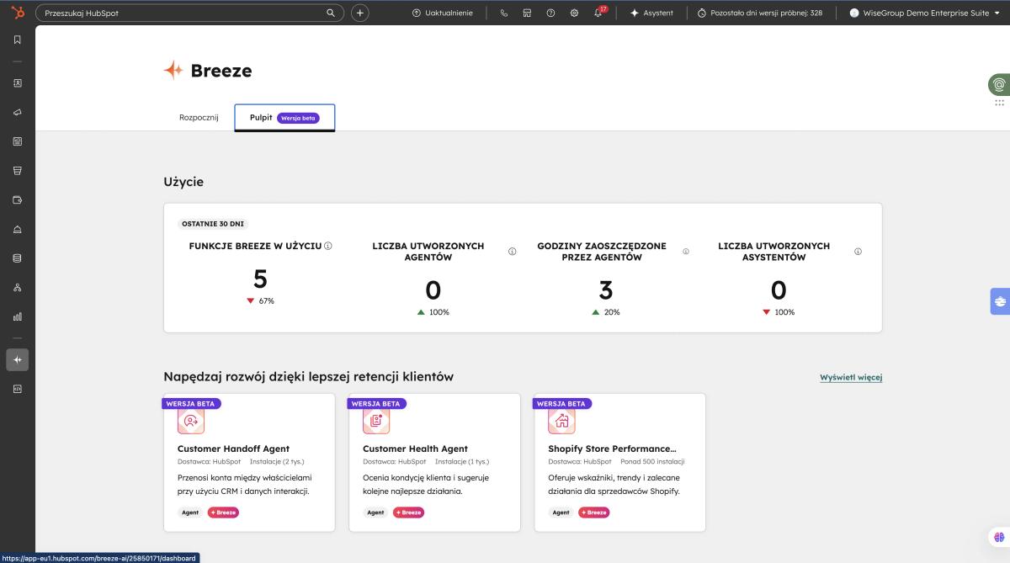1010x563 pixels.
Task: Click Wersja beta ribbon on Shopify card
Action: tap(561, 403)
